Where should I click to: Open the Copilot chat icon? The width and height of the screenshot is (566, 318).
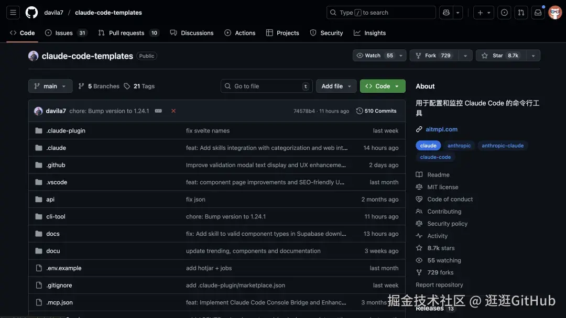[x=446, y=13]
